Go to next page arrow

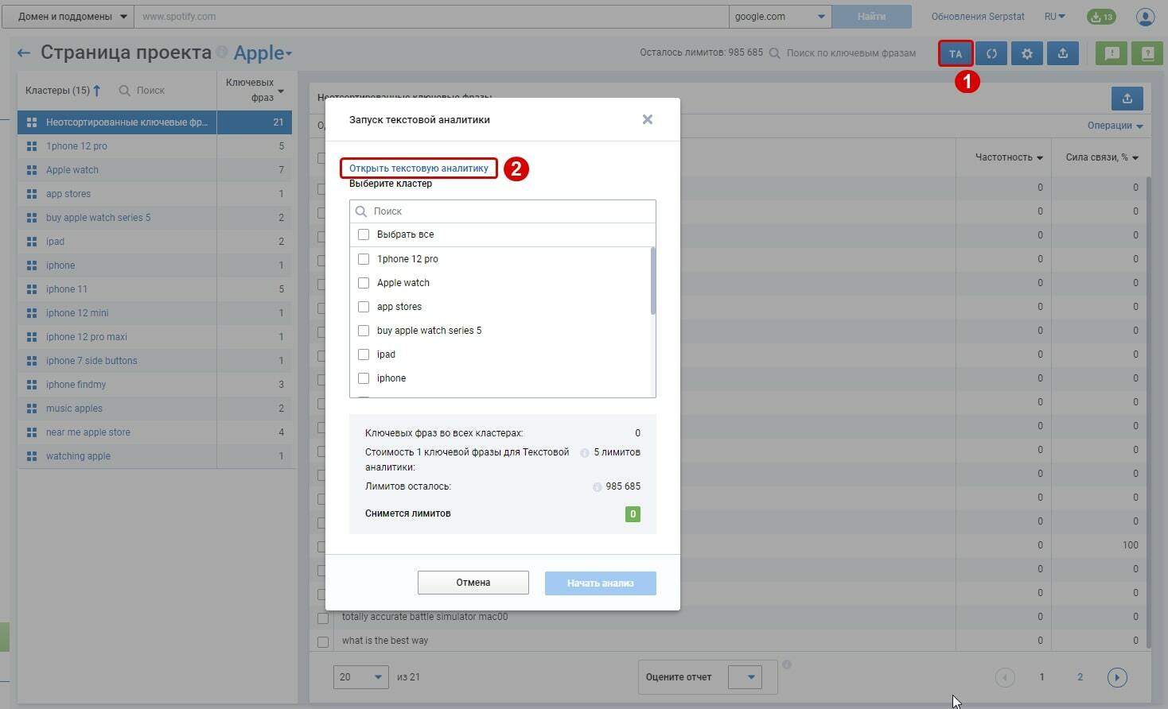(1116, 677)
